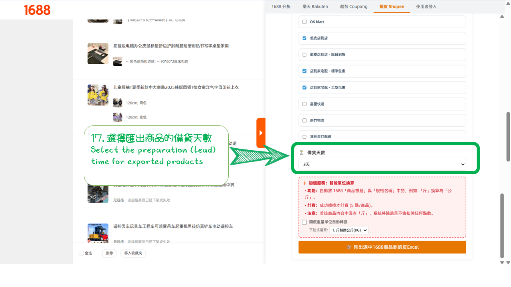Switch to the 樂天 Rakuten tab
Image resolution: width=511 pixels, height=287 pixels.
[x=315, y=6]
